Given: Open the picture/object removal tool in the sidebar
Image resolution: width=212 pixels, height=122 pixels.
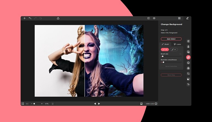Looking at the screenshot, I should (x=188, y=52).
